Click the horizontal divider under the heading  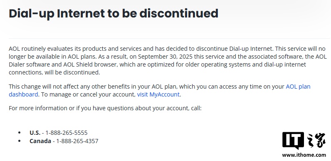point(169,38)
